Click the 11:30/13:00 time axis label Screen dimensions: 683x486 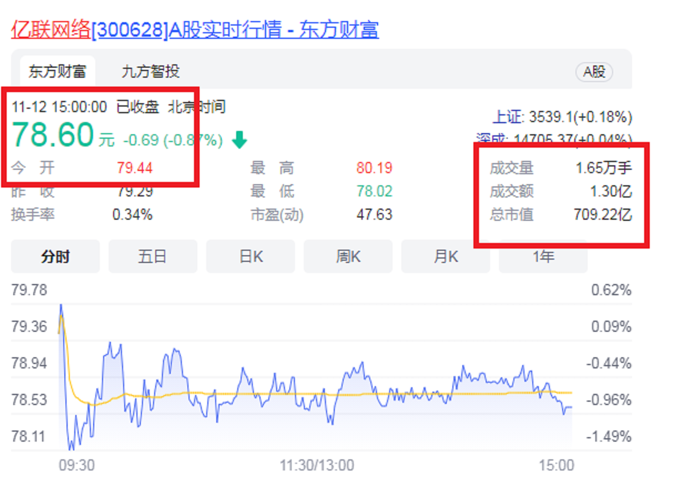point(316,465)
